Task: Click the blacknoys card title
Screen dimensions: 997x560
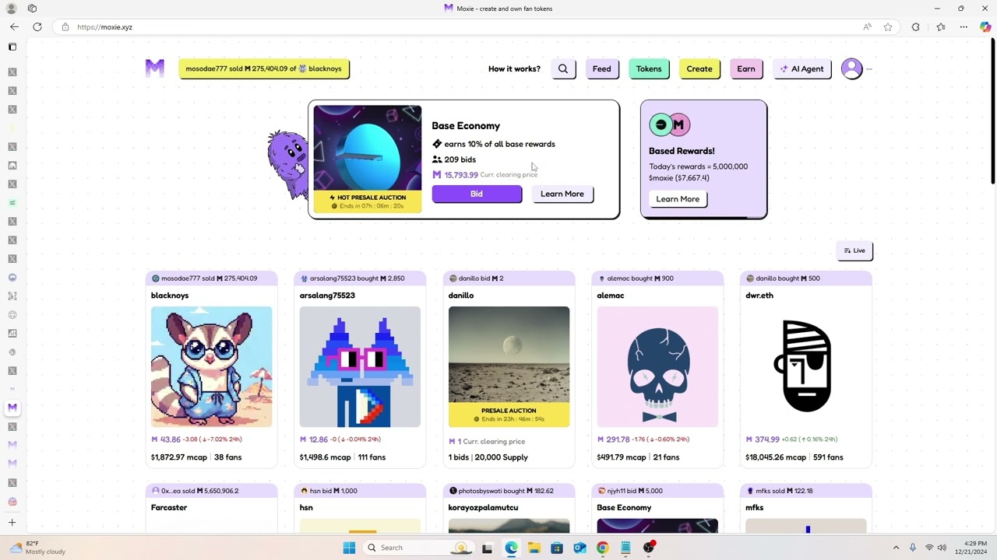Action: click(x=170, y=296)
